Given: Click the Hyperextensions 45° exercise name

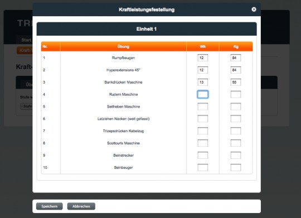Looking at the screenshot, I should pyautogui.click(x=123, y=70).
